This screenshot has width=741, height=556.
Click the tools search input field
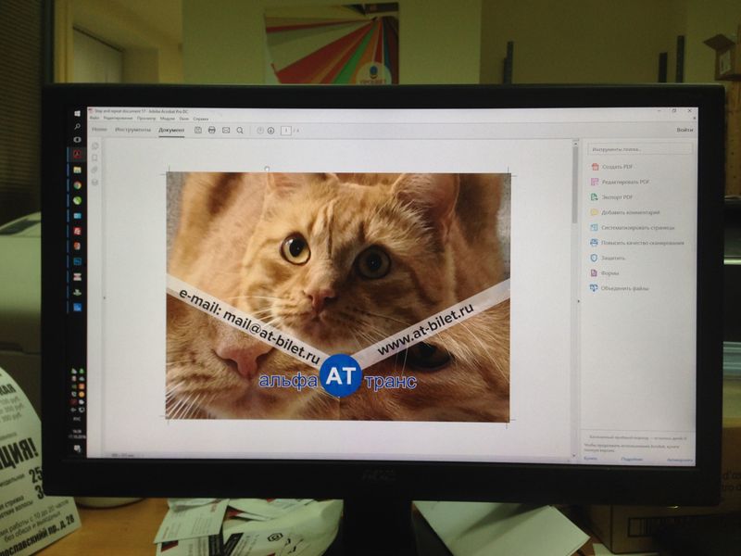tap(640, 148)
